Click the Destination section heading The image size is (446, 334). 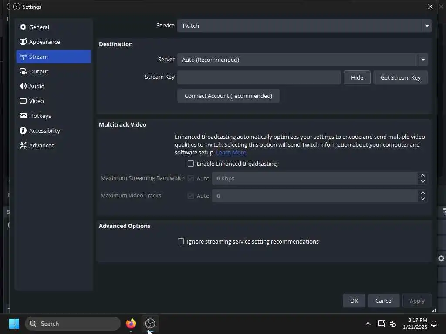pyautogui.click(x=116, y=44)
